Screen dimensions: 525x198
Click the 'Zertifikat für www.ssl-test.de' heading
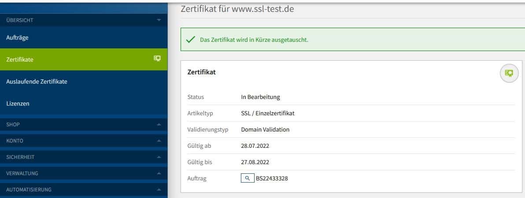point(237,9)
